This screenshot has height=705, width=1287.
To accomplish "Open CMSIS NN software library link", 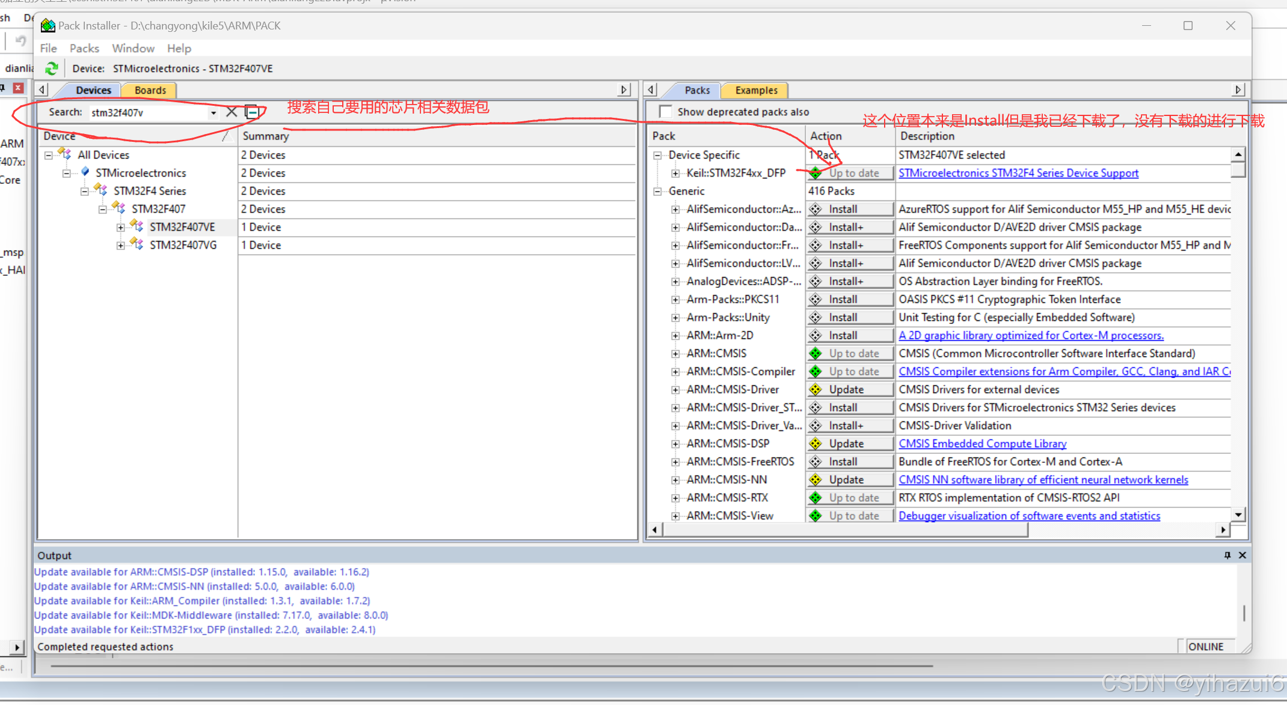I will [1043, 480].
